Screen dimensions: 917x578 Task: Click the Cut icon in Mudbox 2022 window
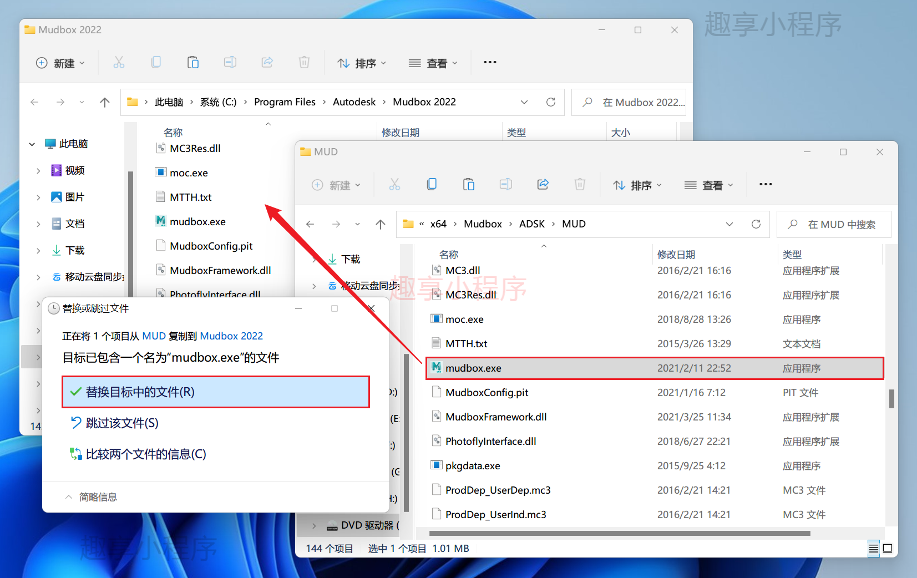click(x=119, y=63)
